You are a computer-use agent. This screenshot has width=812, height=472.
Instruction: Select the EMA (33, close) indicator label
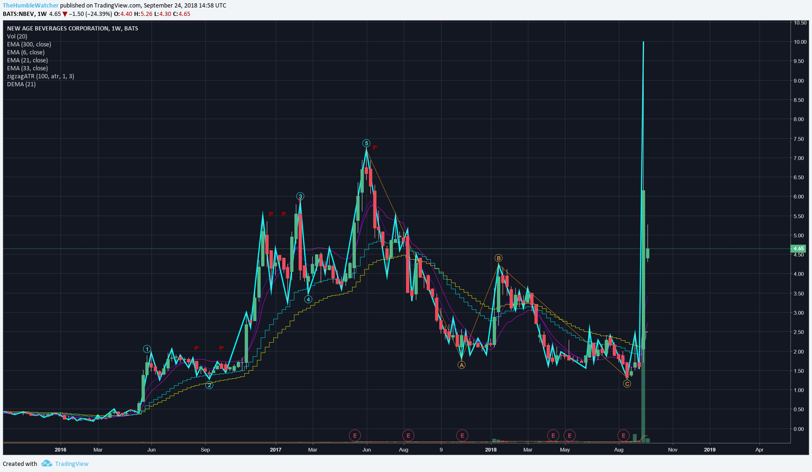pyautogui.click(x=27, y=68)
